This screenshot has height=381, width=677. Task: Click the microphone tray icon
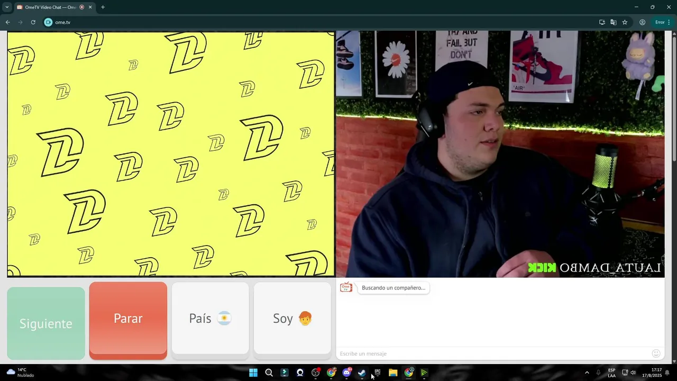(x=599, y=373)
